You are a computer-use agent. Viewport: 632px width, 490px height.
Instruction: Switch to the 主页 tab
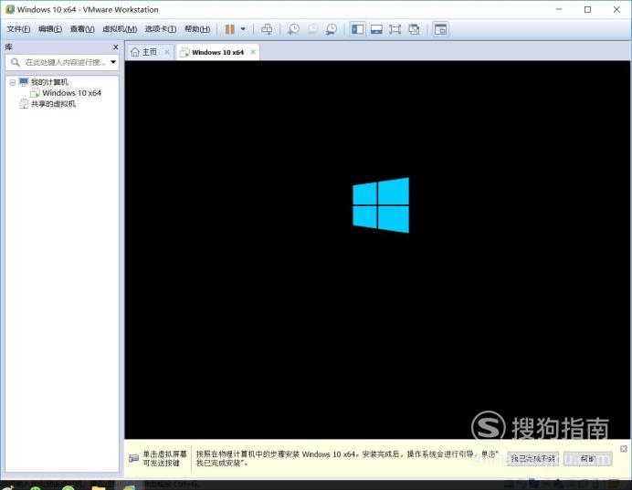(x=150, y=52)
